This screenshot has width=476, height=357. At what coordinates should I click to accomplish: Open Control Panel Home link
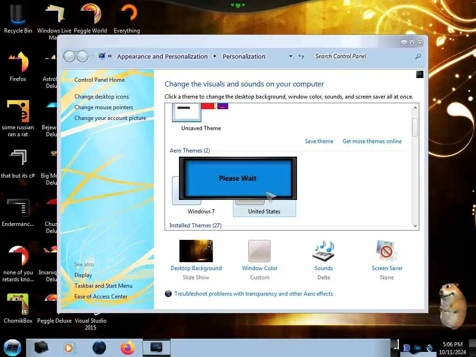tap(99, 80)
